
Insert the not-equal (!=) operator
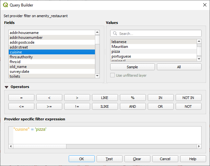pyautogui.click(x=77, y=106)
